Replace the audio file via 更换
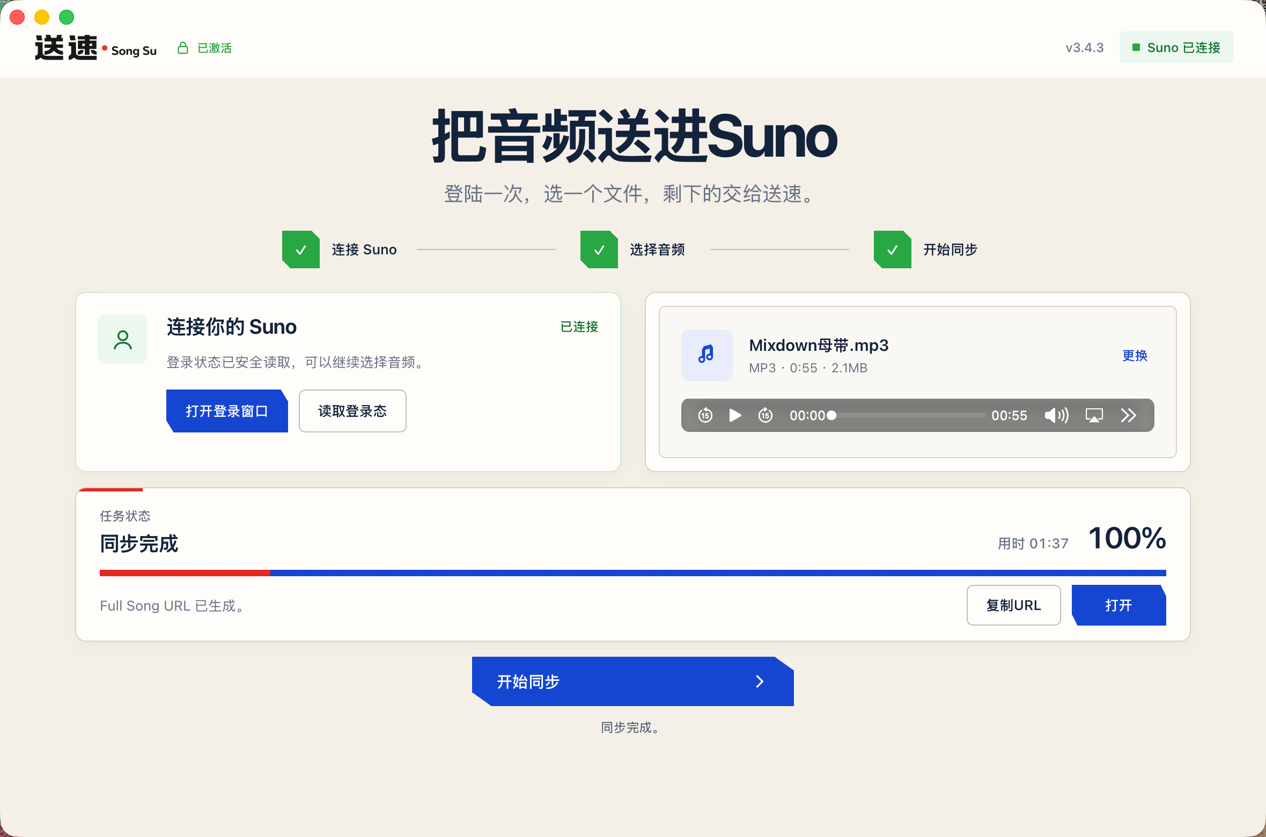This screenshot has height=837, width=1266. [1135, 355]
